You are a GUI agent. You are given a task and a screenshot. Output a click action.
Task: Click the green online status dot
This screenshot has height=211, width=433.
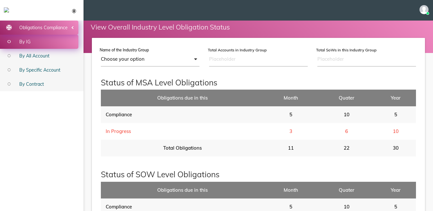click(x=428, y=13)
